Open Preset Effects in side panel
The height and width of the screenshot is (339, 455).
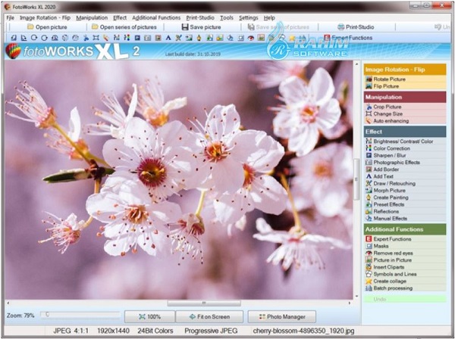point(405,204)
